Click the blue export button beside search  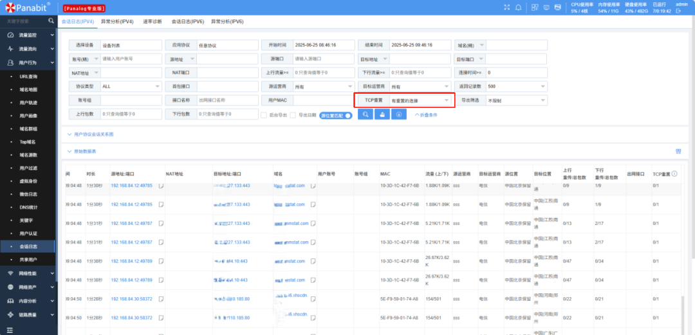coord(382,114)
